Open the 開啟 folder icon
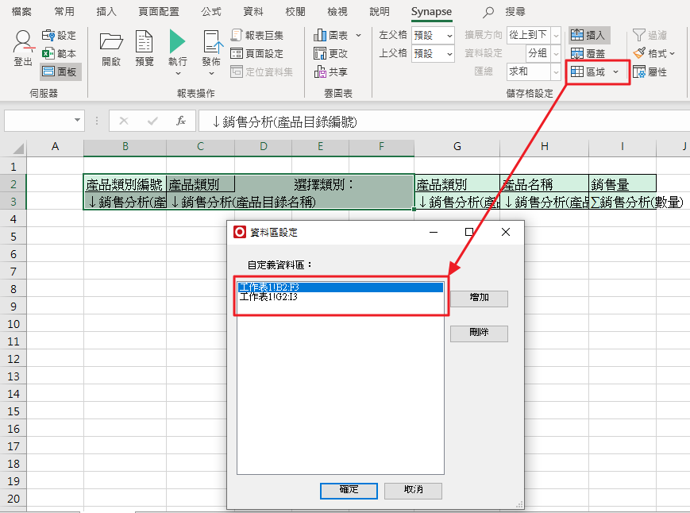 tap(111, 44)
